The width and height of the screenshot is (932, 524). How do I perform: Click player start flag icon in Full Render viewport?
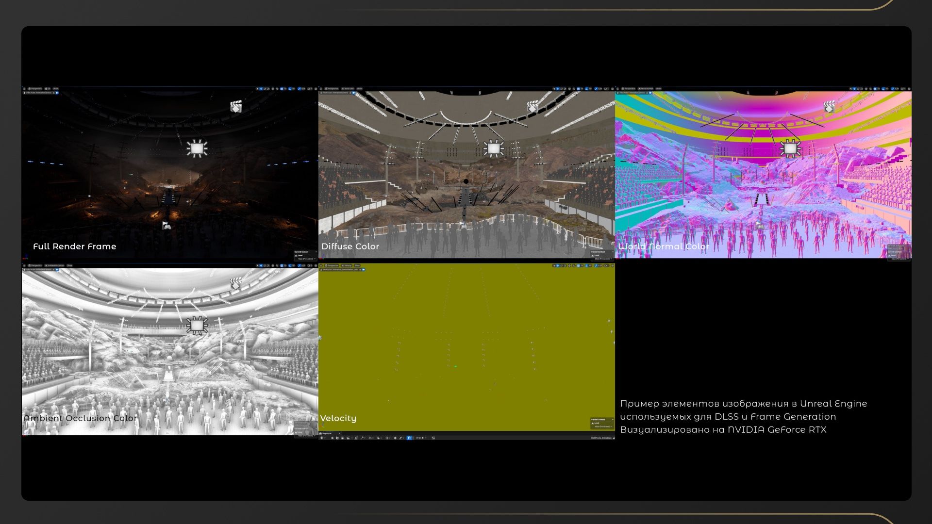[166, 225]
